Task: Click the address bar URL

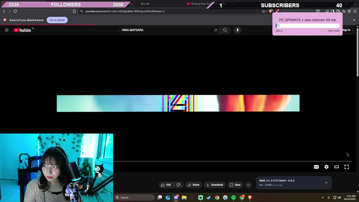Action: (x=125, y=11)
